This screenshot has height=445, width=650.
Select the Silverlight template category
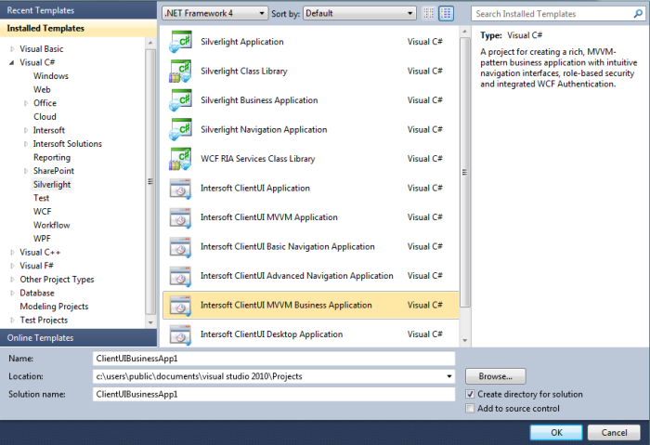click(x=52, y=185)
